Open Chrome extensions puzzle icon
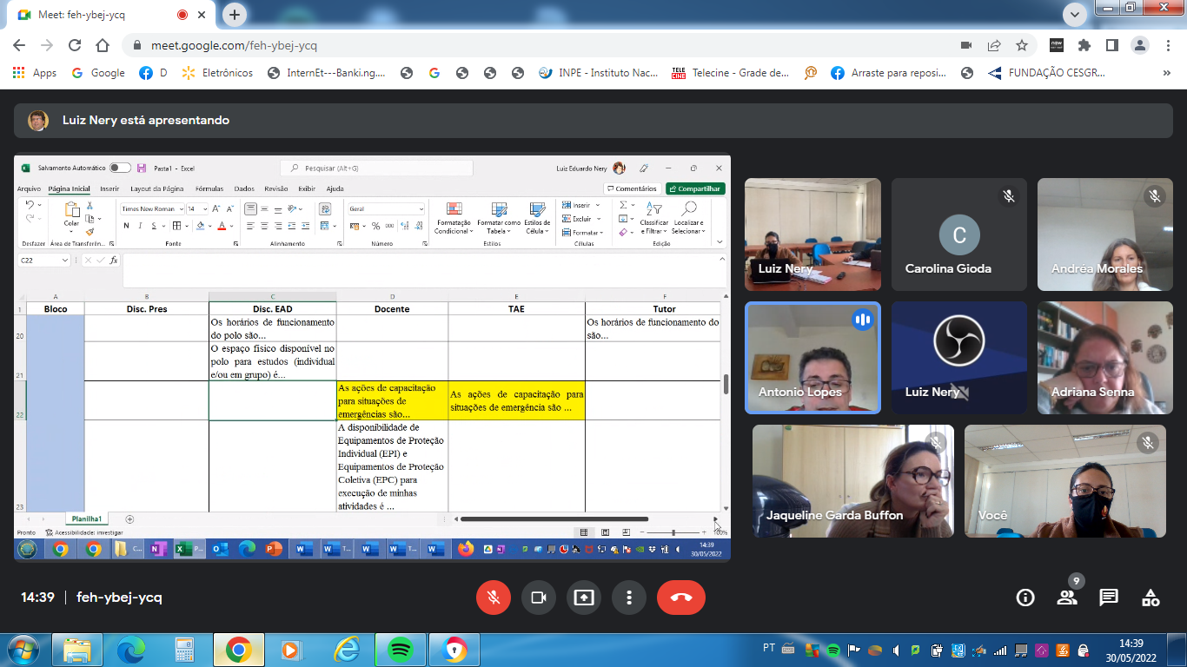Image resolution: width=1187 pixels, height=667 pixels. [x=1084, y=45]
